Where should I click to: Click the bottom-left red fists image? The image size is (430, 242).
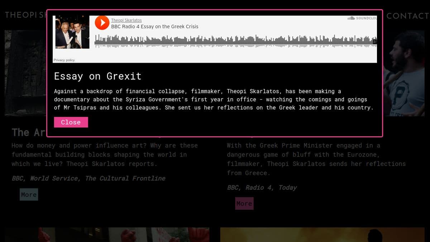(107, 234)
